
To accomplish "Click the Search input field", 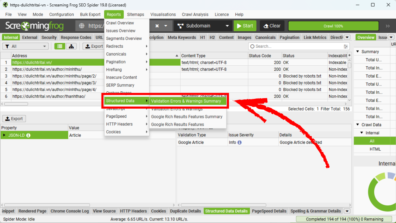I will tap(297, 46).
